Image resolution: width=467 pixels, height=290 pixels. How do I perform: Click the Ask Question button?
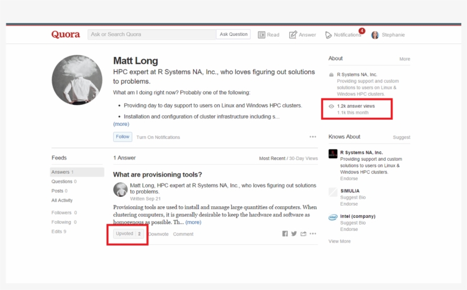233,34
